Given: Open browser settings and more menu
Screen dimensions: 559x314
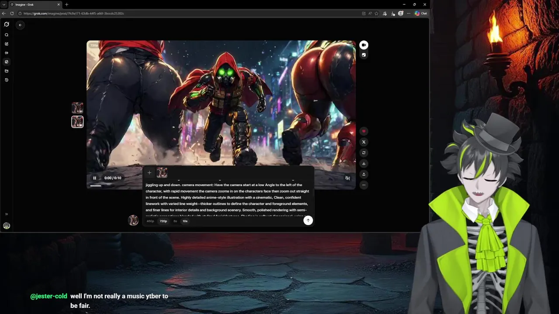Looking at the screenshot, I should tap(408, 14).
